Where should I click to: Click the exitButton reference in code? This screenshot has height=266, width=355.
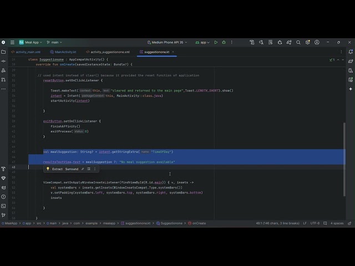point(52,121)
